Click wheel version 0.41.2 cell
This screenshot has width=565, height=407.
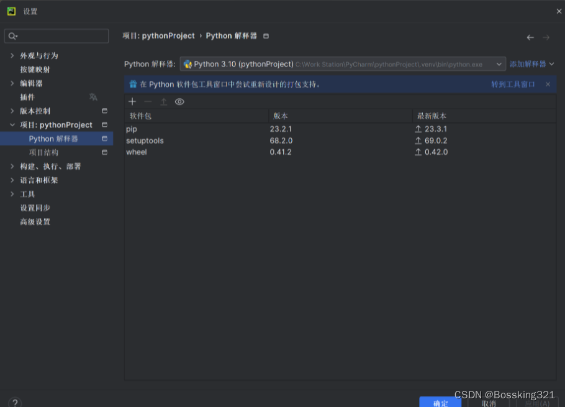(x=281, y=152)
